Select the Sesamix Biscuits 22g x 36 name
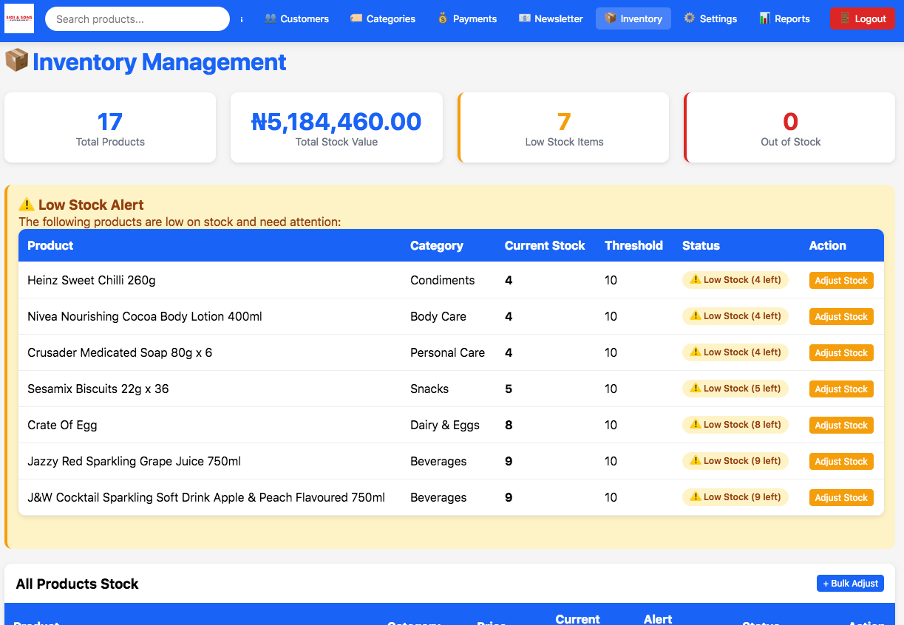Screen dimensions: 904x625 [x=98, y=389]
